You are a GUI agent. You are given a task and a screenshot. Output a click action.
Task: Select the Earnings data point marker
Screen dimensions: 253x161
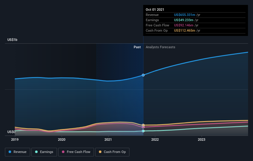[x=143, y=131]
